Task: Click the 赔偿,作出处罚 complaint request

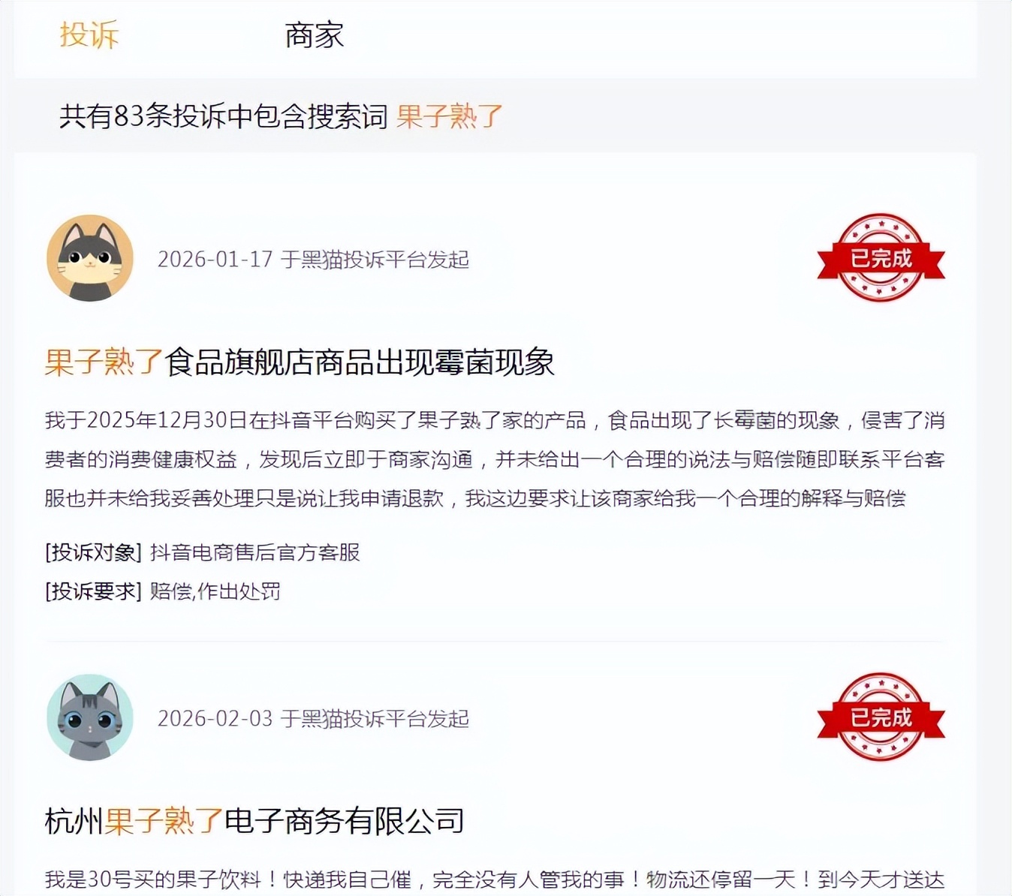Action: coord(215,591)
